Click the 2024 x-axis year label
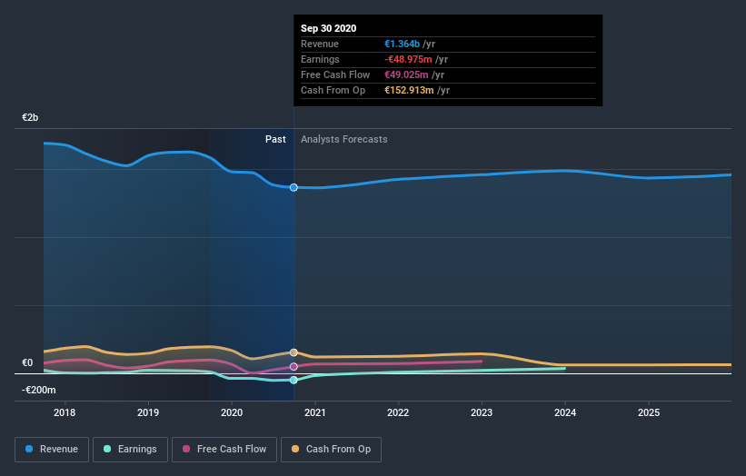This screenshot has width=746, height=476. pos(565,412)
